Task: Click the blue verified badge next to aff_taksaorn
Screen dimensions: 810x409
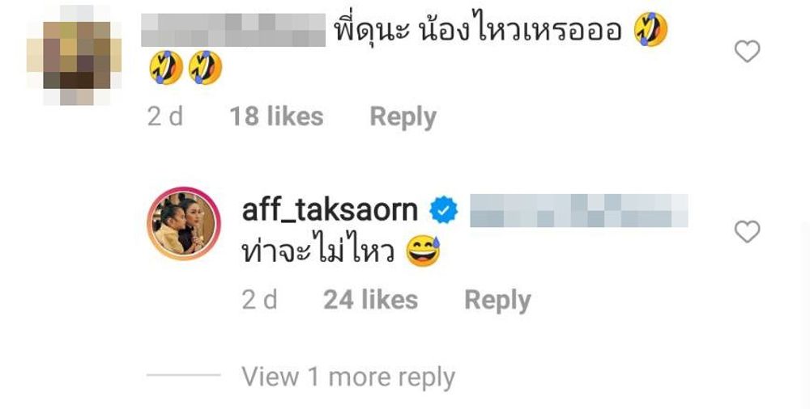Action: tap(444, 210)
